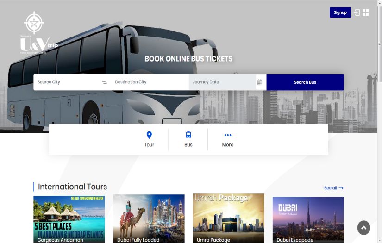Viewport: 382px width, 243px height.
Task: Focus the Destination City field
Action: tap(150, 82)
